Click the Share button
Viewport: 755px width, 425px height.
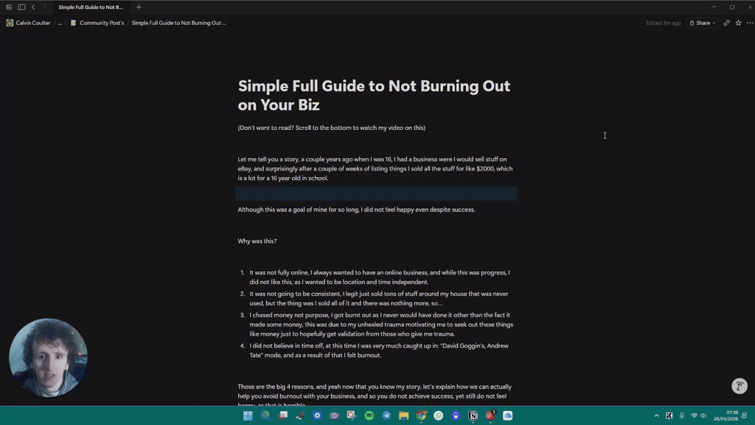tap(701, 23)
